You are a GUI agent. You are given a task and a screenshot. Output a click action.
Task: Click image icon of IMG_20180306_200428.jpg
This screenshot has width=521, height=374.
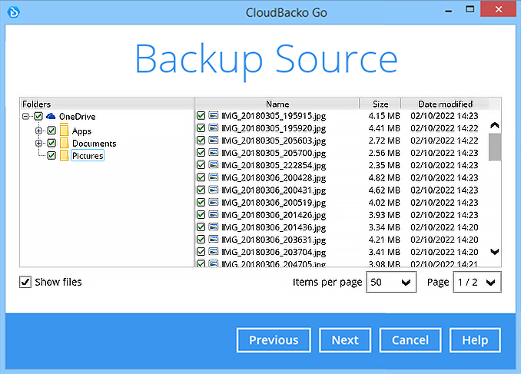214,177
